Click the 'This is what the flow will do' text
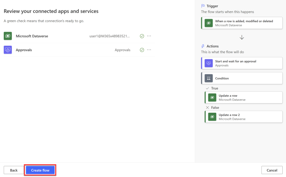The width and height of the screenshot is (286, 177). click(x=222, y=52)
